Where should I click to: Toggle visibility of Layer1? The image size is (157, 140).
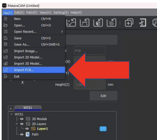[x=27, y=129]
